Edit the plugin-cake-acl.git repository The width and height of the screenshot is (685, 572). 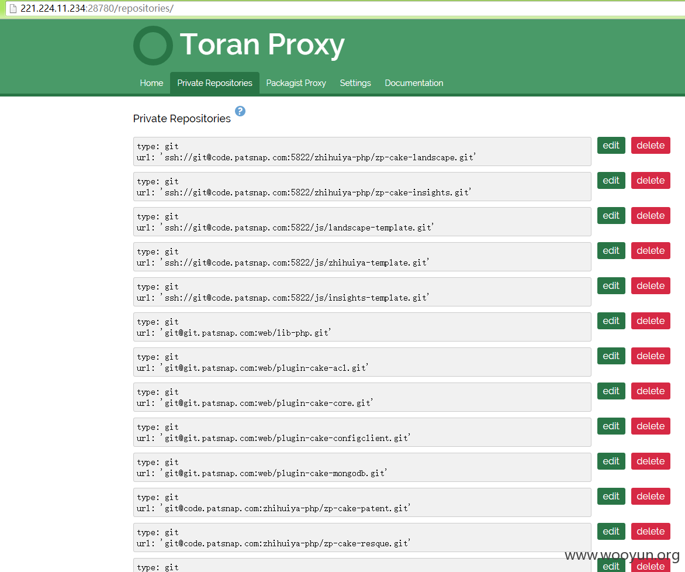coord(611,356)
